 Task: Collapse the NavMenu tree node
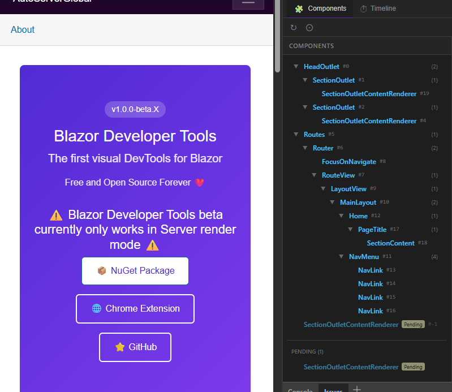click(x=341, y=256)
